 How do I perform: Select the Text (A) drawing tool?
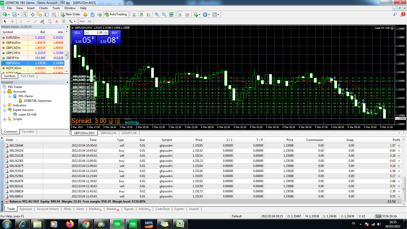tap(57, 21)
